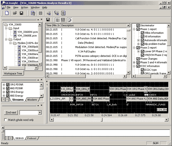Screen dimensions: 172x146
Task: Open the Window menu
Action: (x=35, y=8)
